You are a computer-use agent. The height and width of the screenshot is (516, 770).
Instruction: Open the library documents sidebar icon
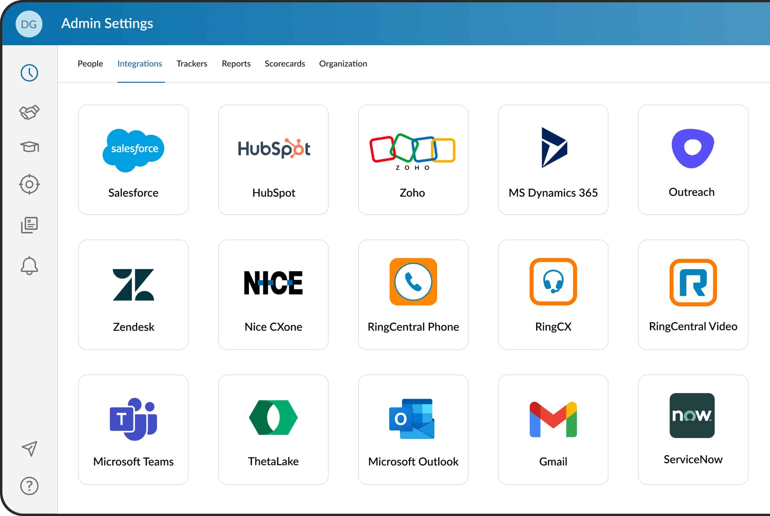click(29, 225)
